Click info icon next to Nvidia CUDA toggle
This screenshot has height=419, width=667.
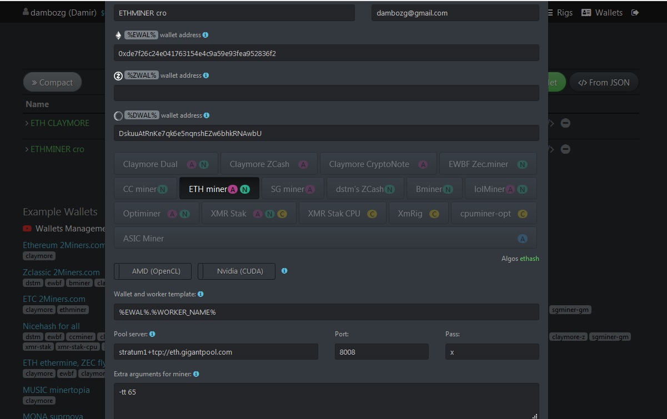tap(284, 271)
